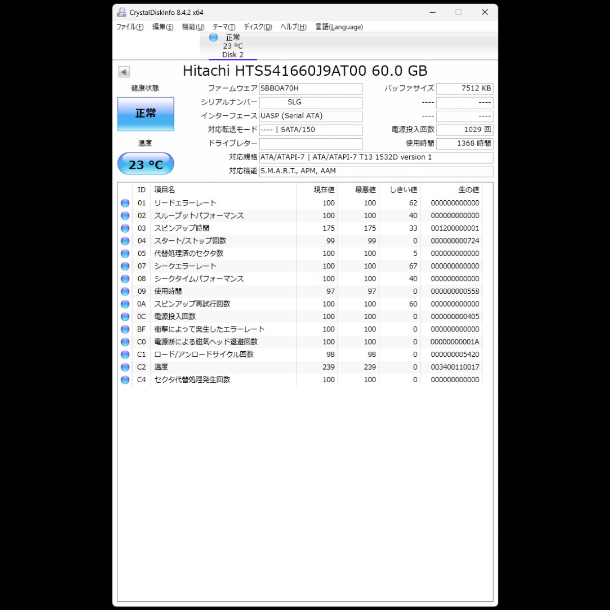The height and width of the screenshot is (610, 610).
Task: Open the ディスク(D) menu
Action: coord(258,27)
